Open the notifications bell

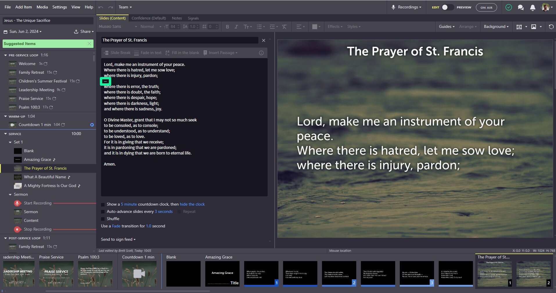(x=532, y=8)
